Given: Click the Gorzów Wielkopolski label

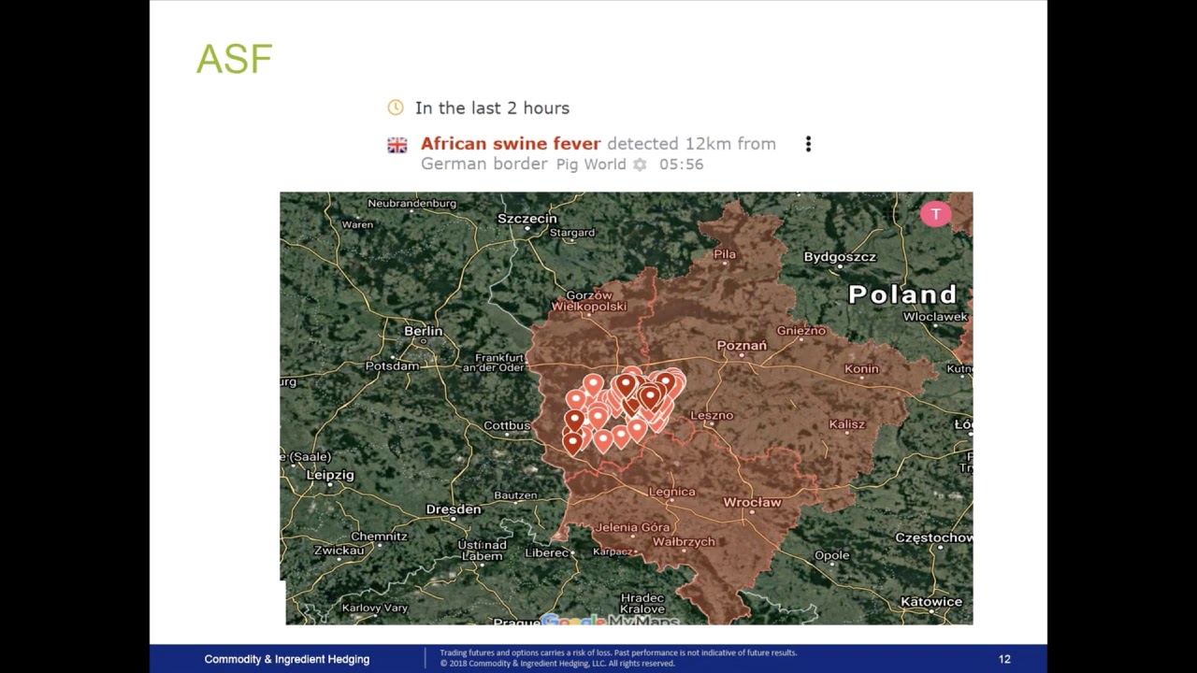Looking at the screenshot, I should pyautogui.click(x=589, y=301).
